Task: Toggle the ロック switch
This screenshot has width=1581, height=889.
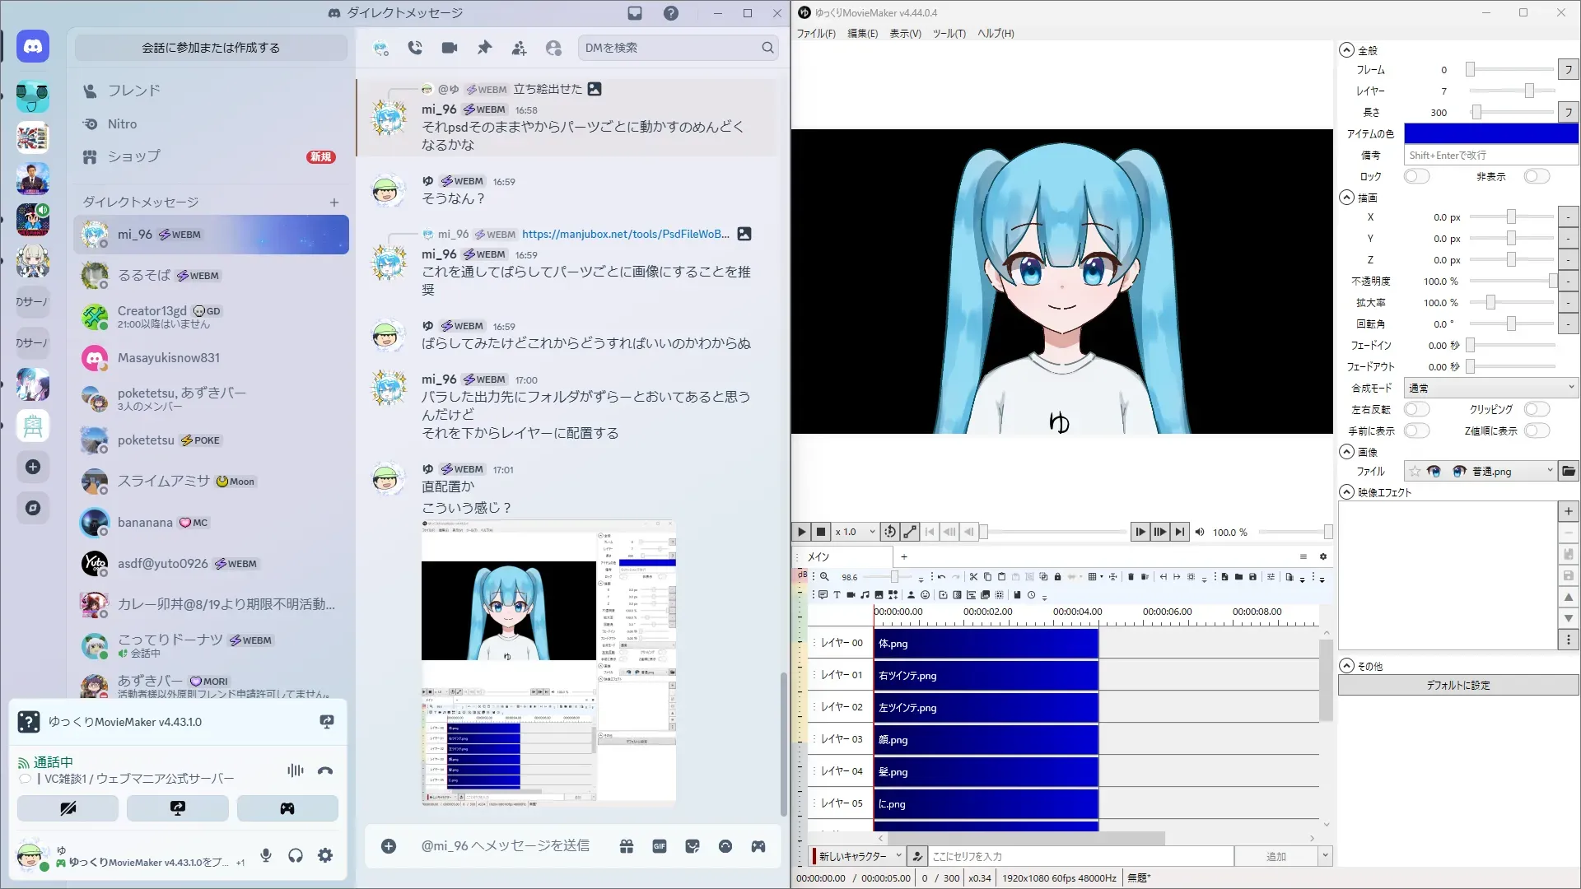Action: pos(1416,176)
